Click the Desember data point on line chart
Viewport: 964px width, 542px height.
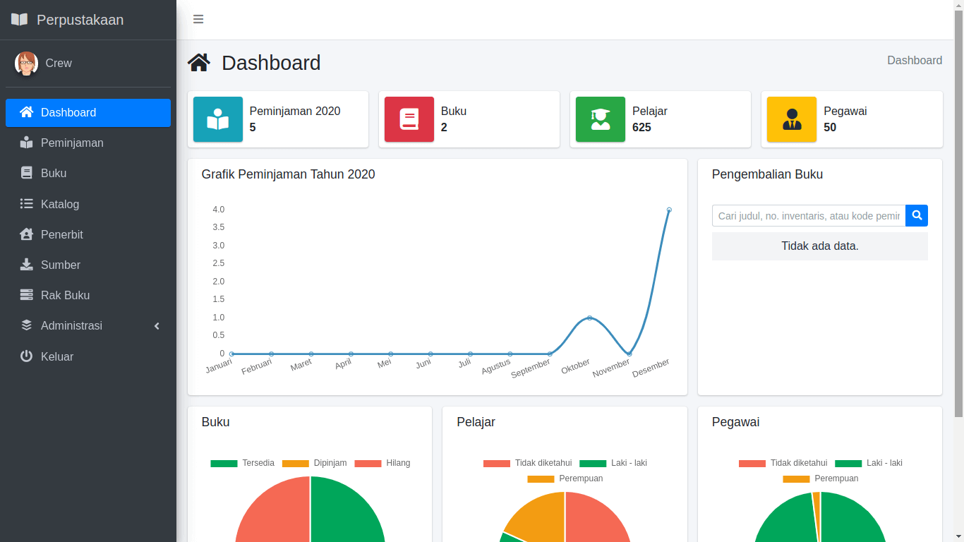[669, 210]
